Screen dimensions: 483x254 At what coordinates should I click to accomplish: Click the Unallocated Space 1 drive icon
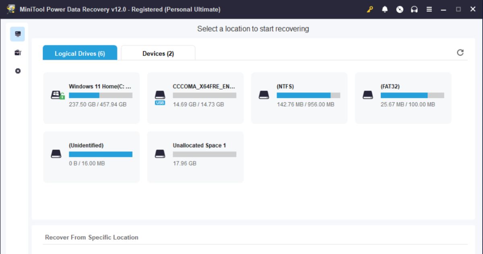pyautogui.click(x=160, y=154)
